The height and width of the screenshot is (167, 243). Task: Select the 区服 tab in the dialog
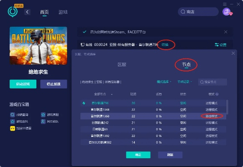point(122,64)
